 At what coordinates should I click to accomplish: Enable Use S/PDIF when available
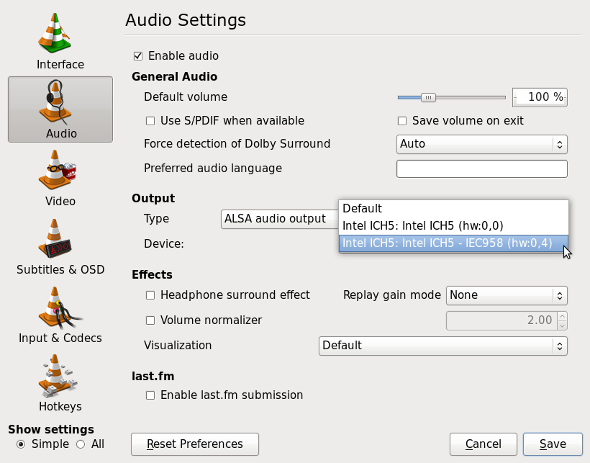150,121
